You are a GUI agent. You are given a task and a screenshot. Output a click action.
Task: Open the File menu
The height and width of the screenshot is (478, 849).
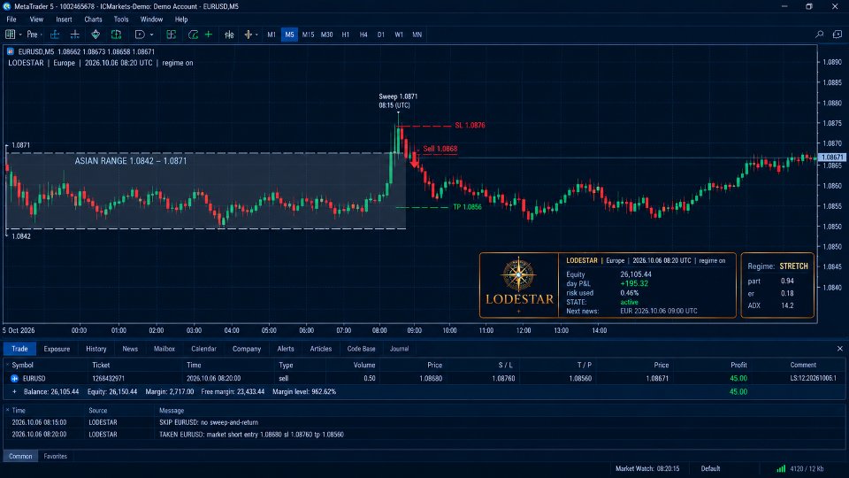tap(11, 19)
